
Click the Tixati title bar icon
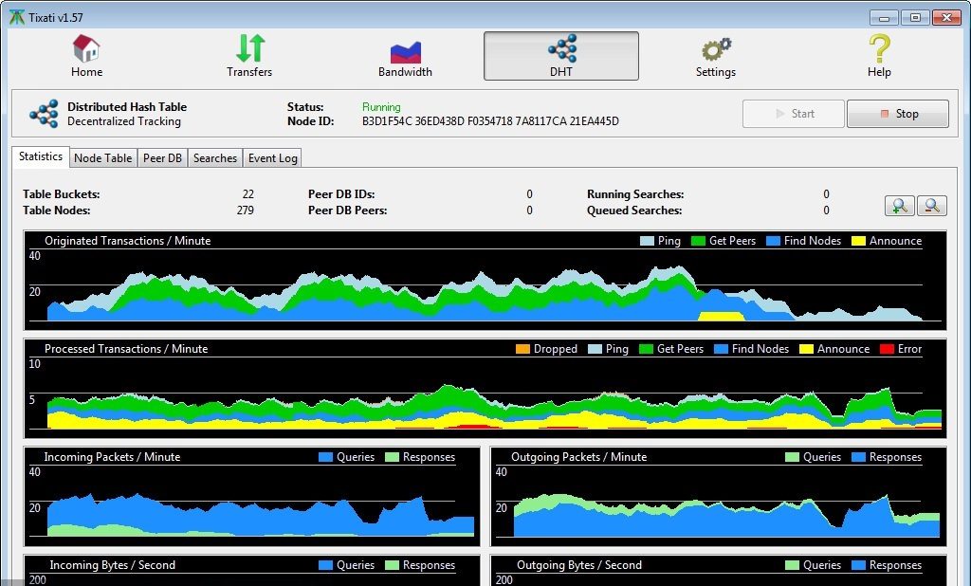tap(17, 17)
